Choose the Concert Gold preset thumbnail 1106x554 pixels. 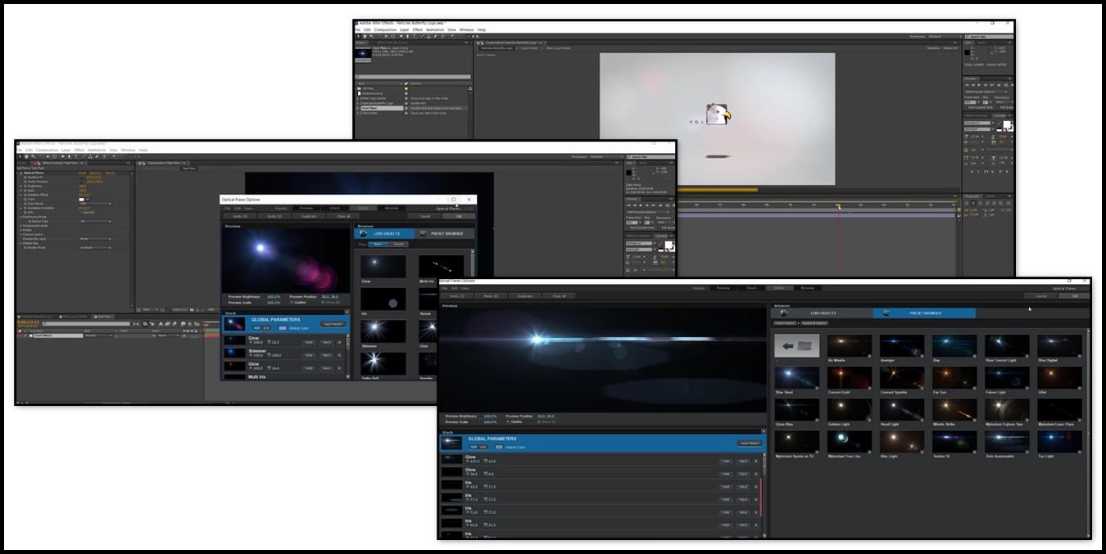point(850,378)
